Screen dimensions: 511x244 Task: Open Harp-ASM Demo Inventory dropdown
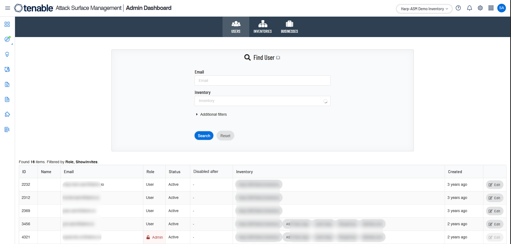(x=424, y=9)
